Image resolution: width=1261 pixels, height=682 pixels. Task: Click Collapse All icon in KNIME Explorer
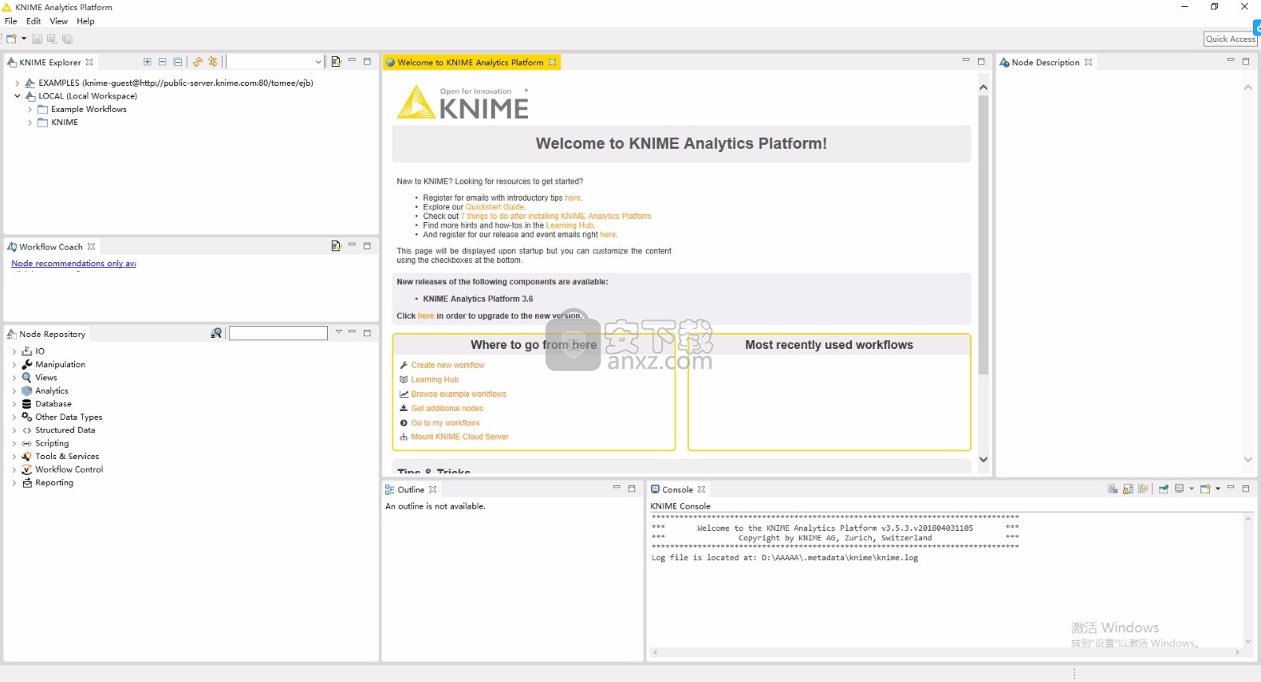(x=178, y=61)
